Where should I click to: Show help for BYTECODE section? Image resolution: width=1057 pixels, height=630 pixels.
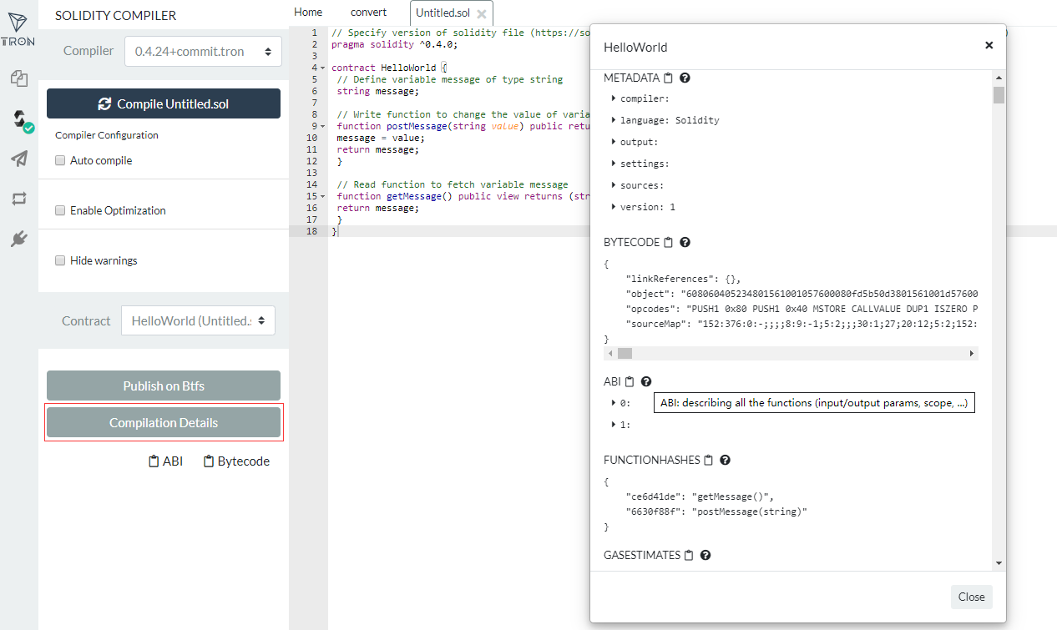(685, 243)
